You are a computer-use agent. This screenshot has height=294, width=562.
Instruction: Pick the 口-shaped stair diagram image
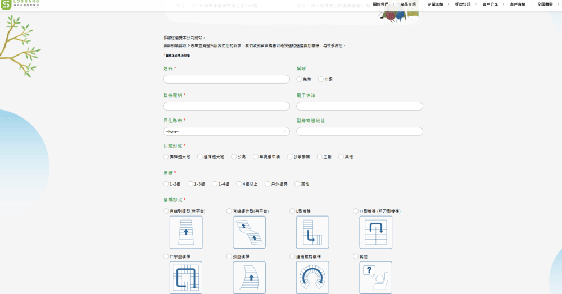click(x=186, y=278)
